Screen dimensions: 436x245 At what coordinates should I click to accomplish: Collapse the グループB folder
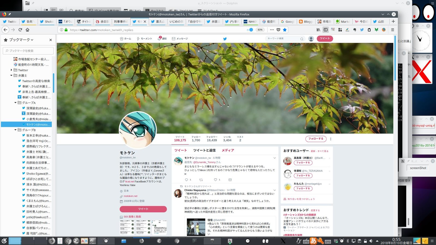pyautogui.click(x=15, y=130)
